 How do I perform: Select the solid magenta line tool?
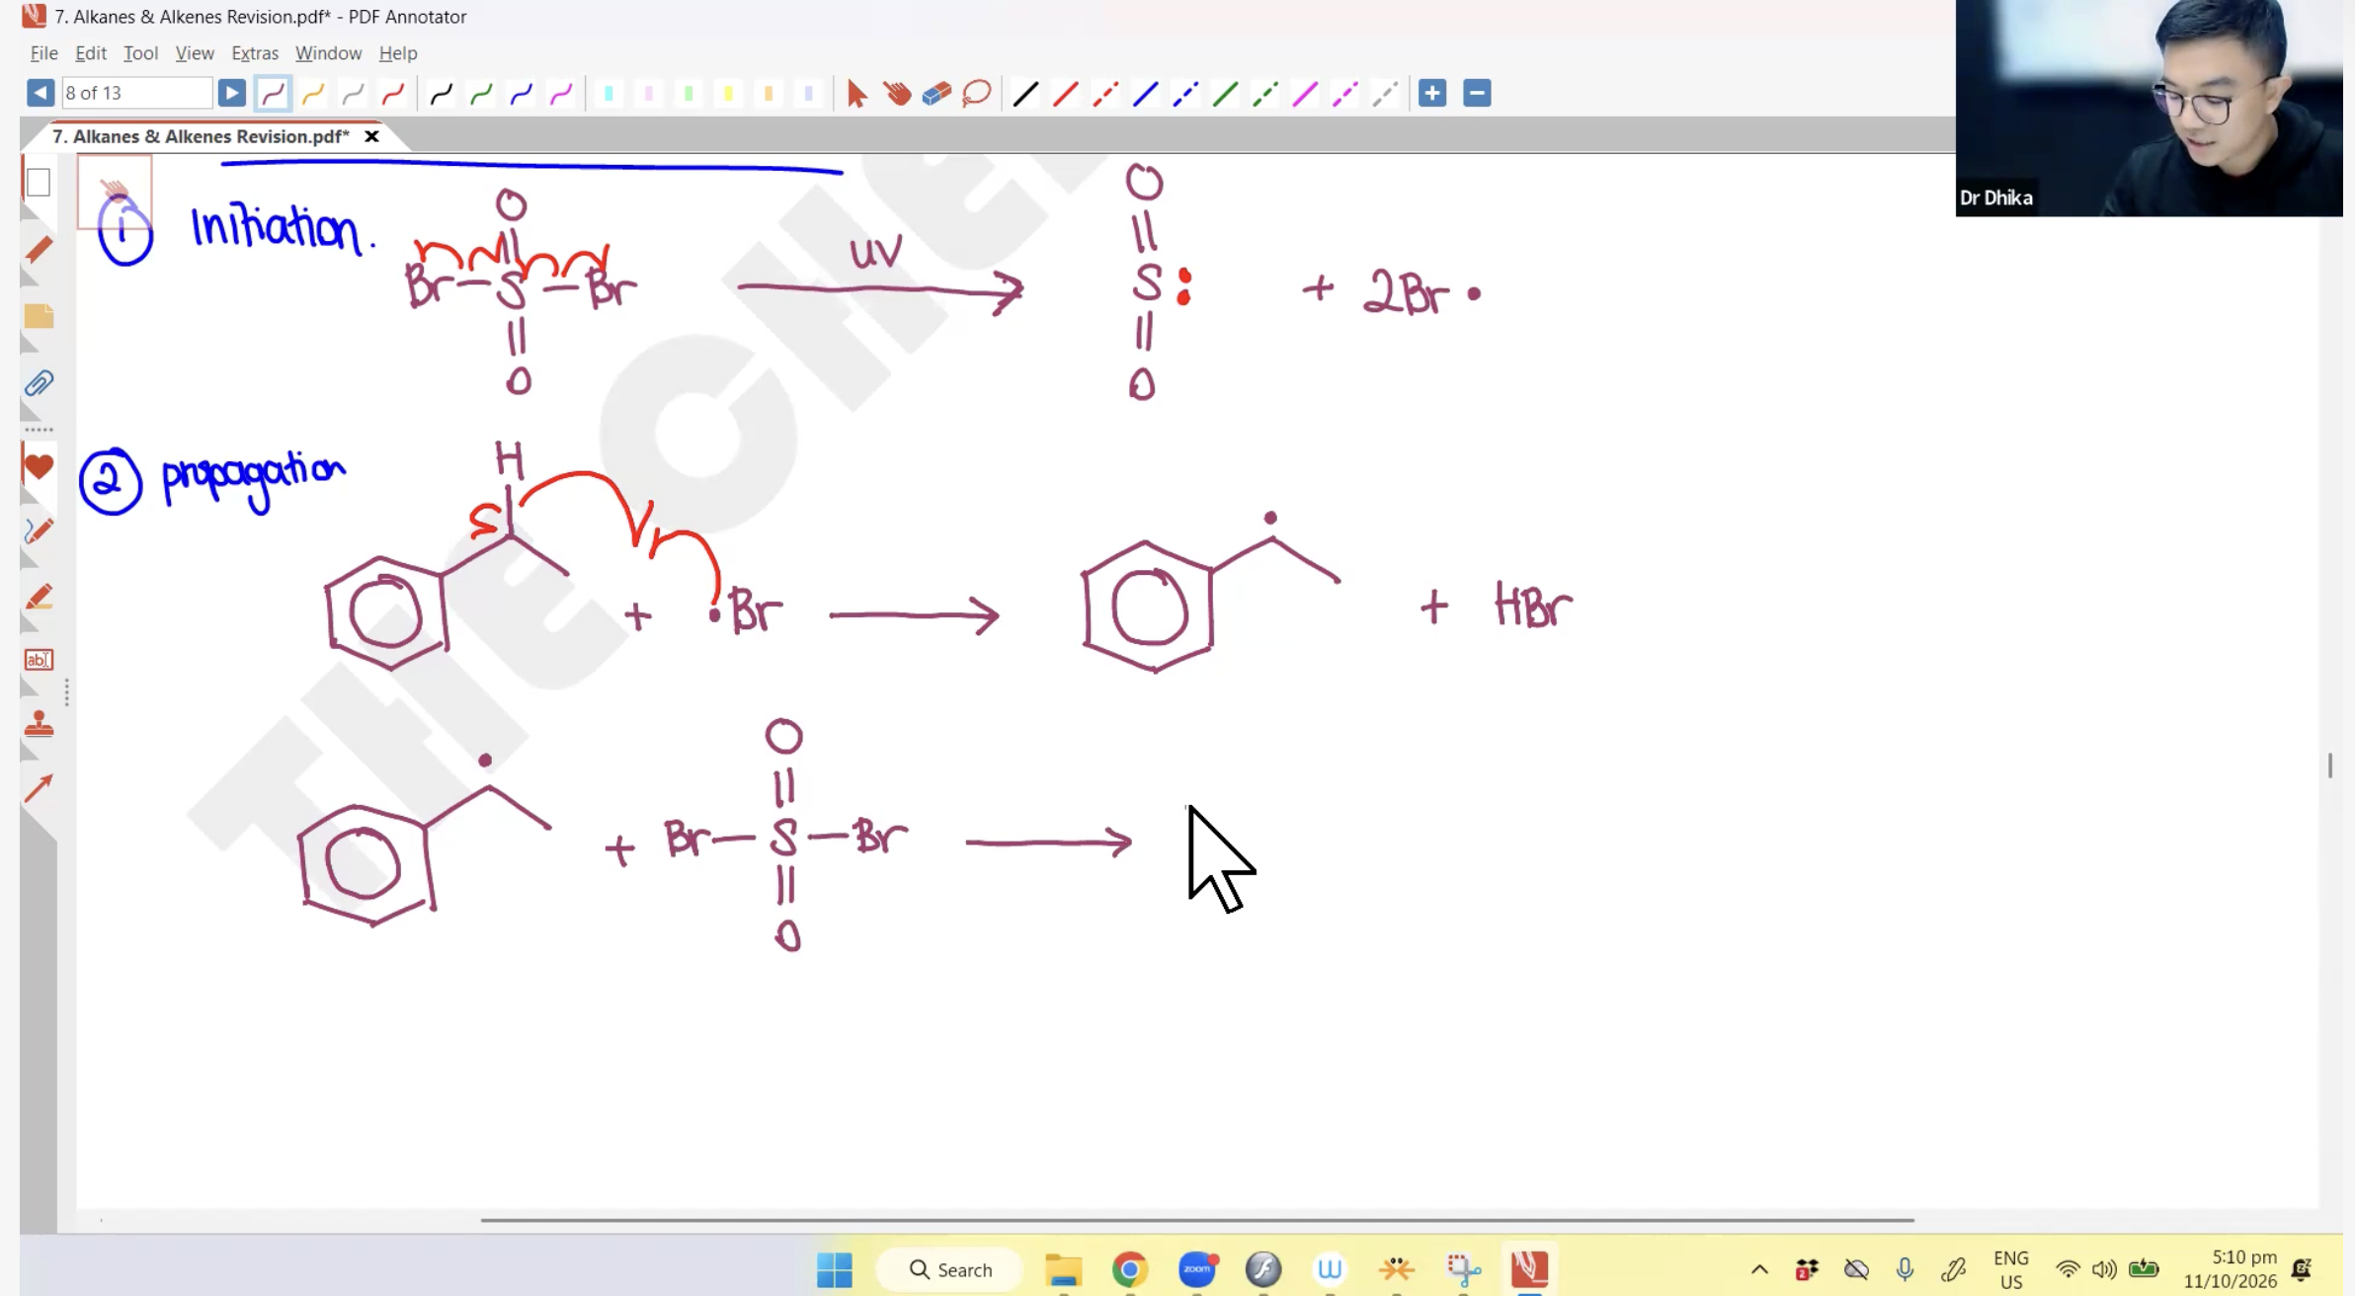coord(1305,94)
